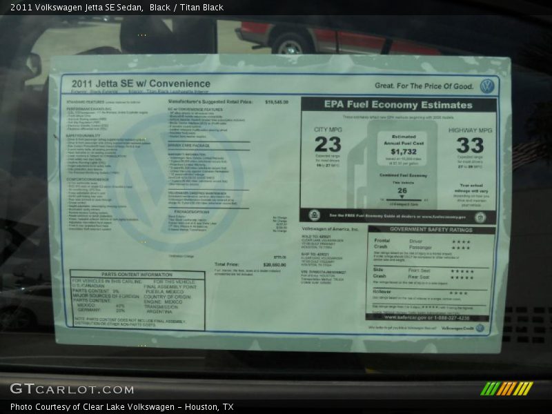Click the GTCARLOT.COM logo

point(72,389)
